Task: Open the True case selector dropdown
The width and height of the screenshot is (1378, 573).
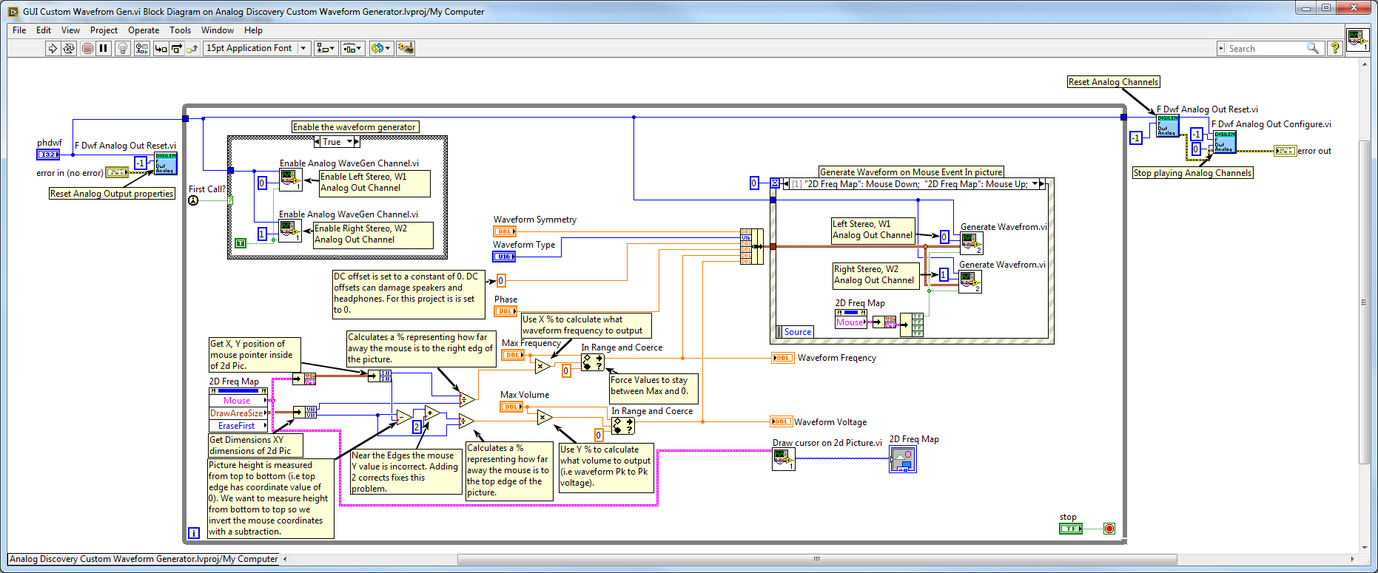Action: click(348, 142)
